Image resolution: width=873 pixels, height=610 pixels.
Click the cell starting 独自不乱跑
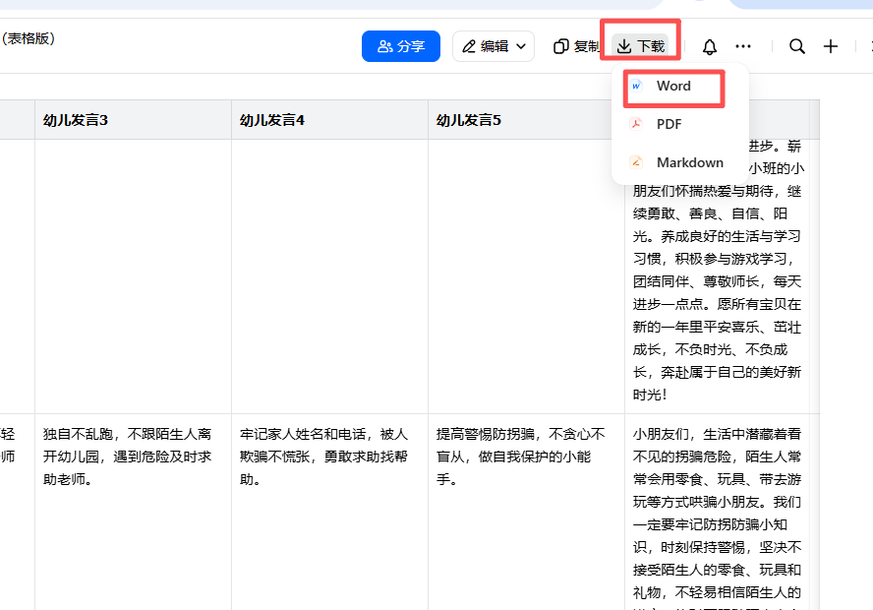133,512
